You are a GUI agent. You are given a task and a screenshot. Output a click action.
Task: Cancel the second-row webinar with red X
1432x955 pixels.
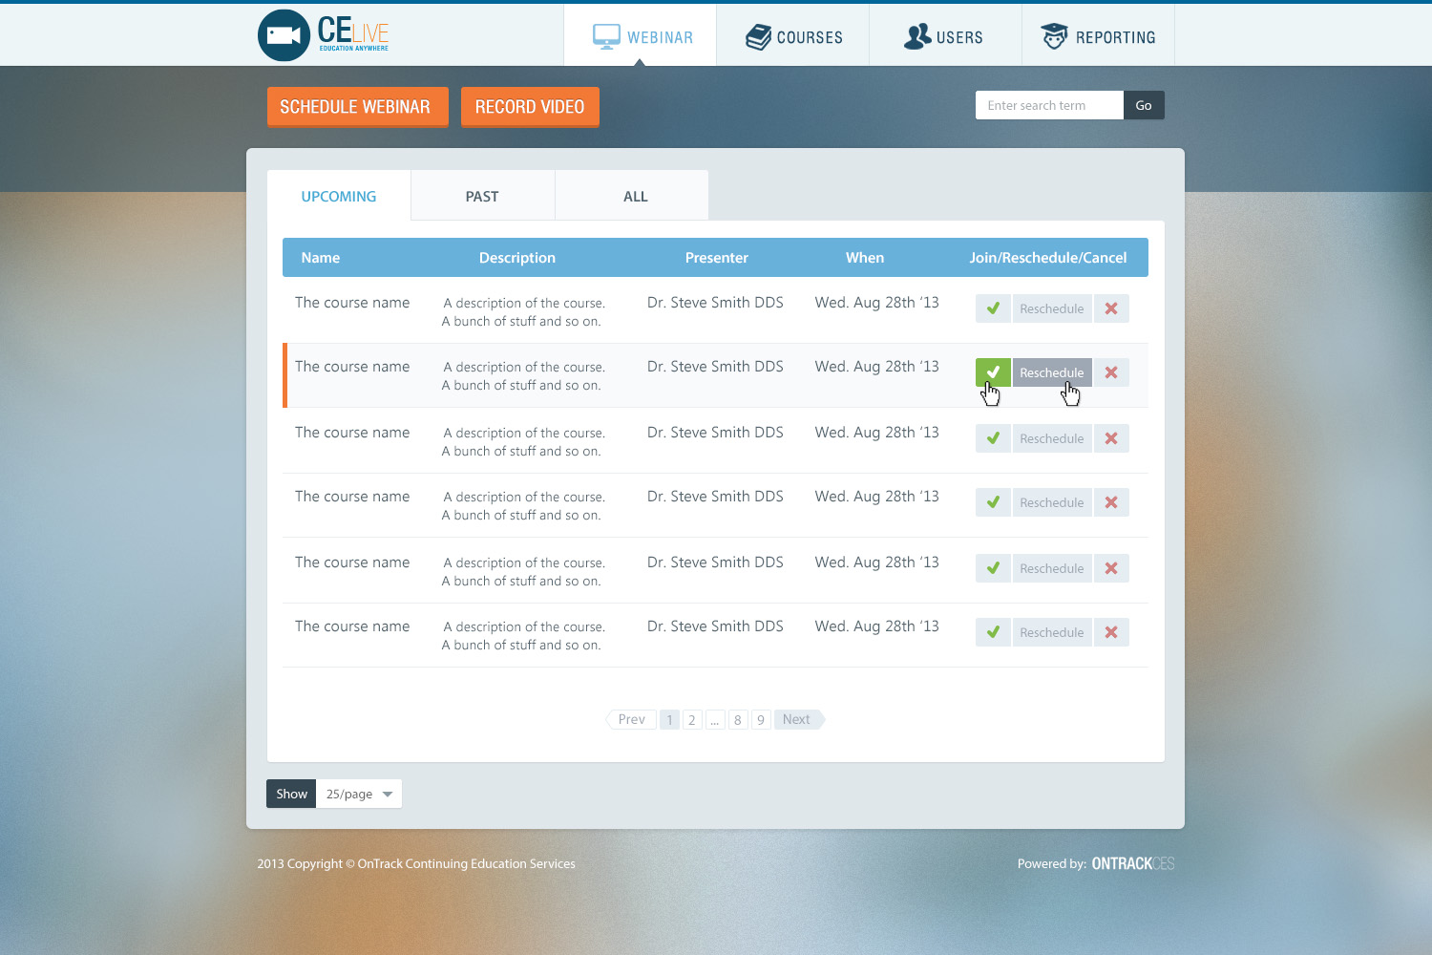1111,372
